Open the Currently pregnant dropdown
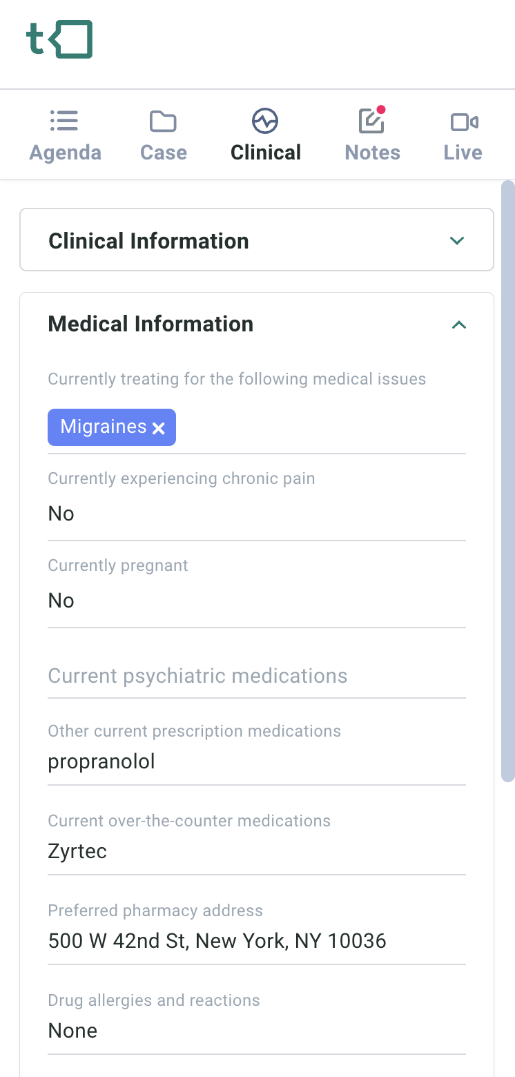Screen dimensions: 515x1077 tap(256, 601)
